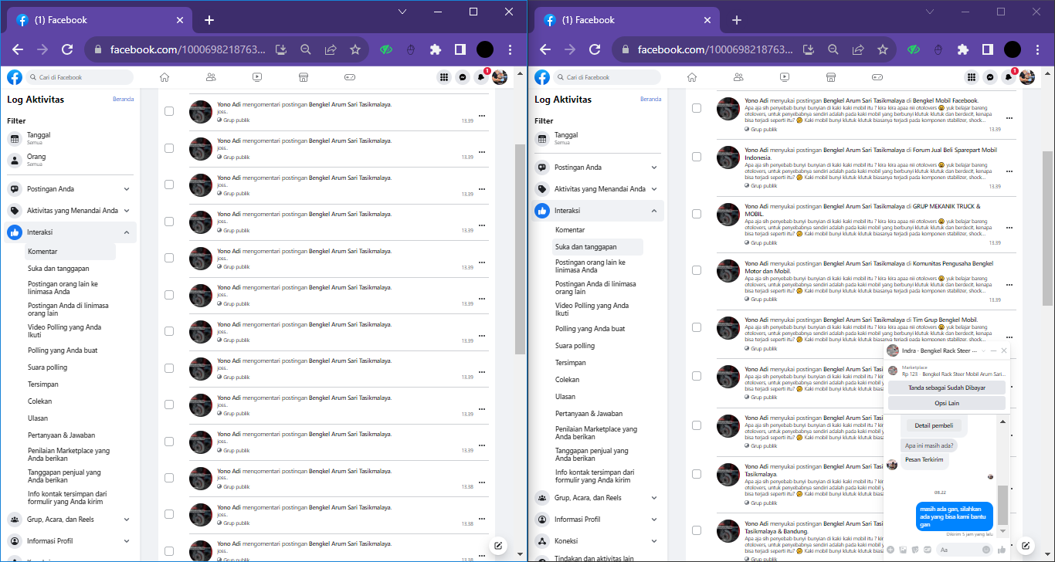Open Extensions puzzle icon in right browser
The height and width of the screenshot is (562, 1055).
[963, 49]
